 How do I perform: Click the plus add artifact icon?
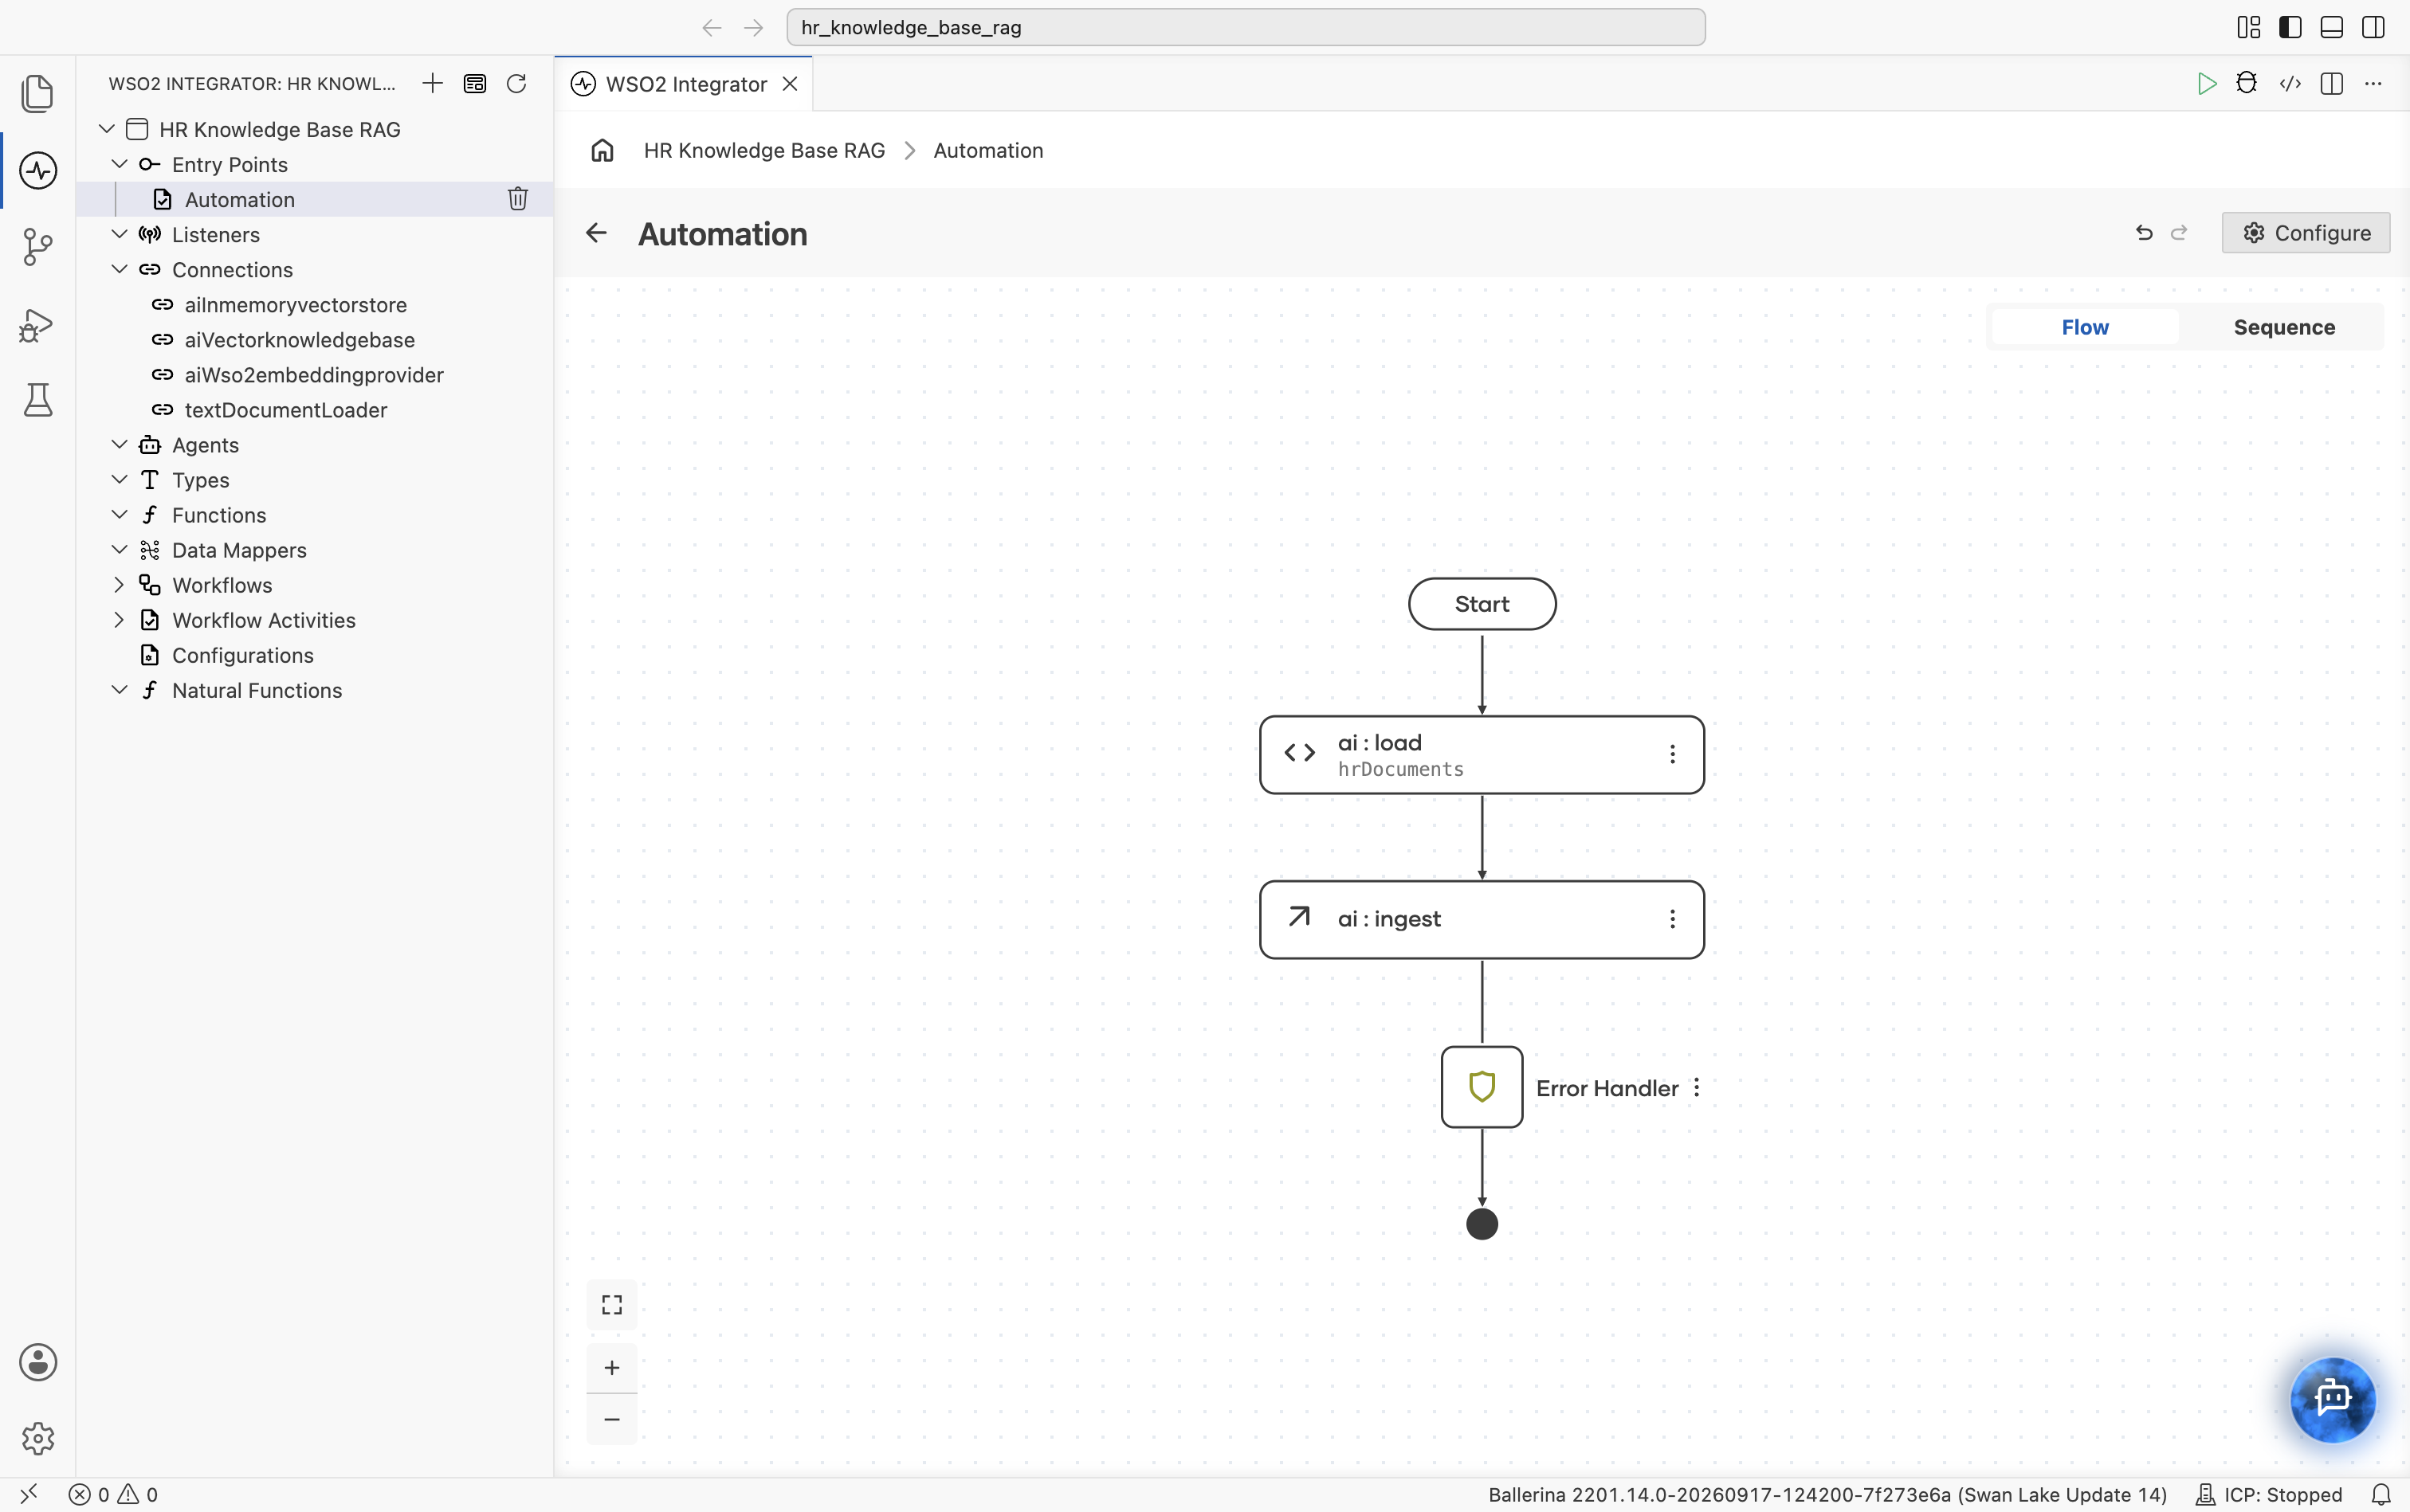point(432,83)
